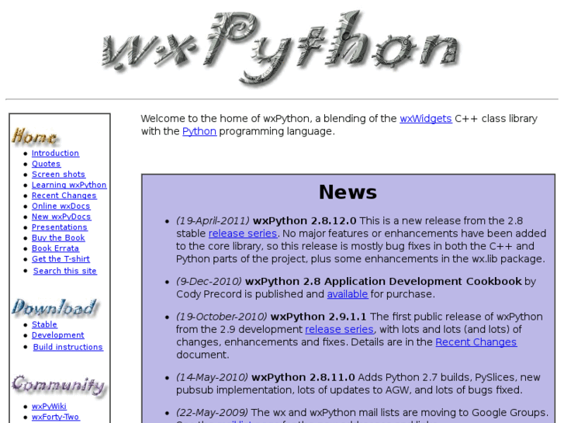The width and height of the screenshot is (564, 423).
Task: Go to Stable downloads
Action: click(44, 324)
